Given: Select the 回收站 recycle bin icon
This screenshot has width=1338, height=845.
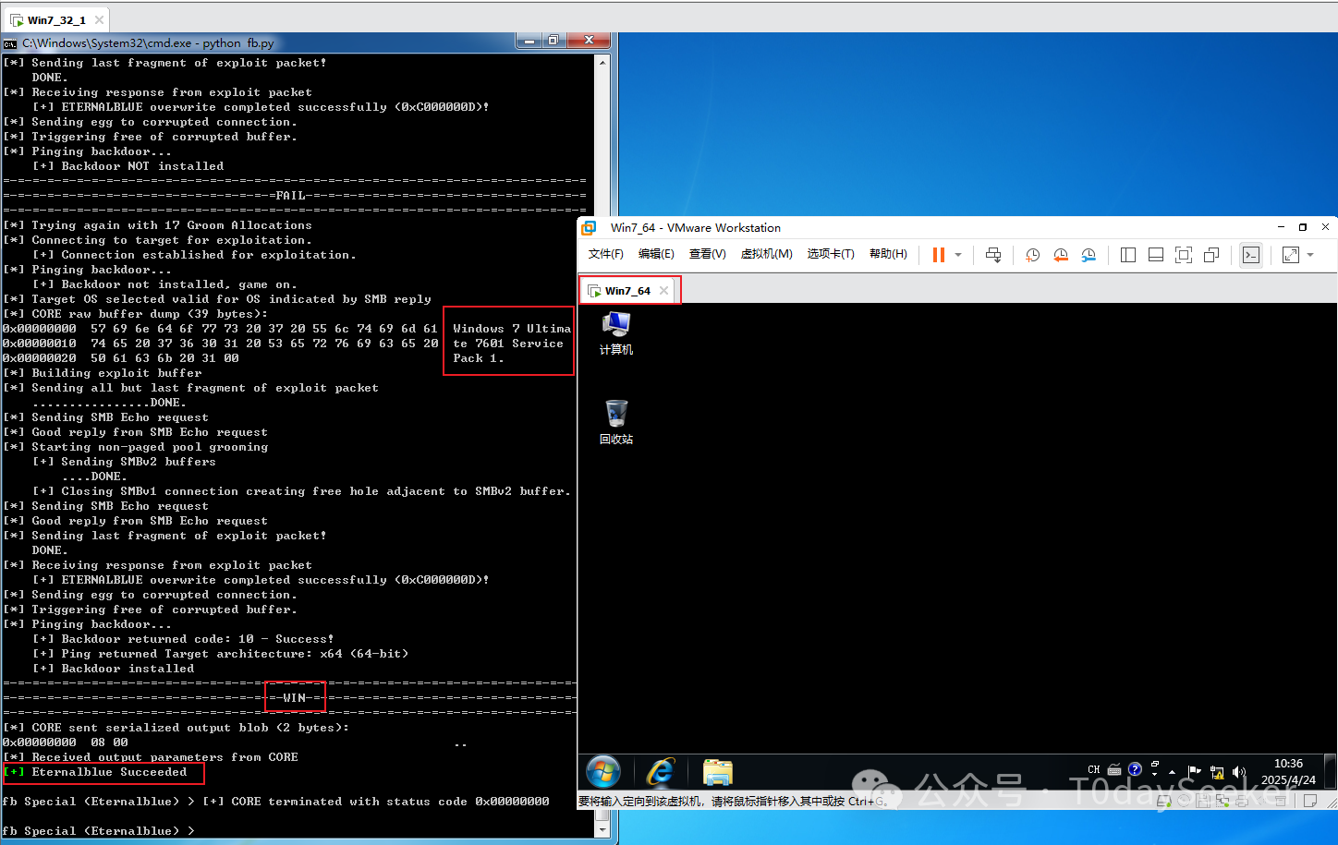Looking at the screenshot, I should pos(616,423).
